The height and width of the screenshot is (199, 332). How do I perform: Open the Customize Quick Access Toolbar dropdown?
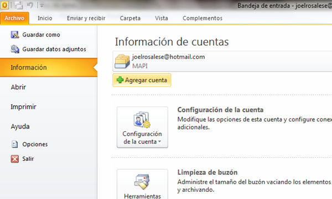click(41, 6)
